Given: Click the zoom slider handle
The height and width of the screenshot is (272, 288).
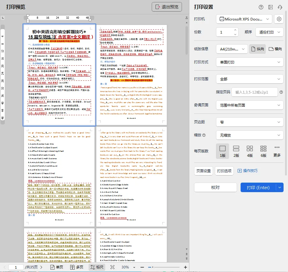Looking at the screenshot, I should 153,267.
